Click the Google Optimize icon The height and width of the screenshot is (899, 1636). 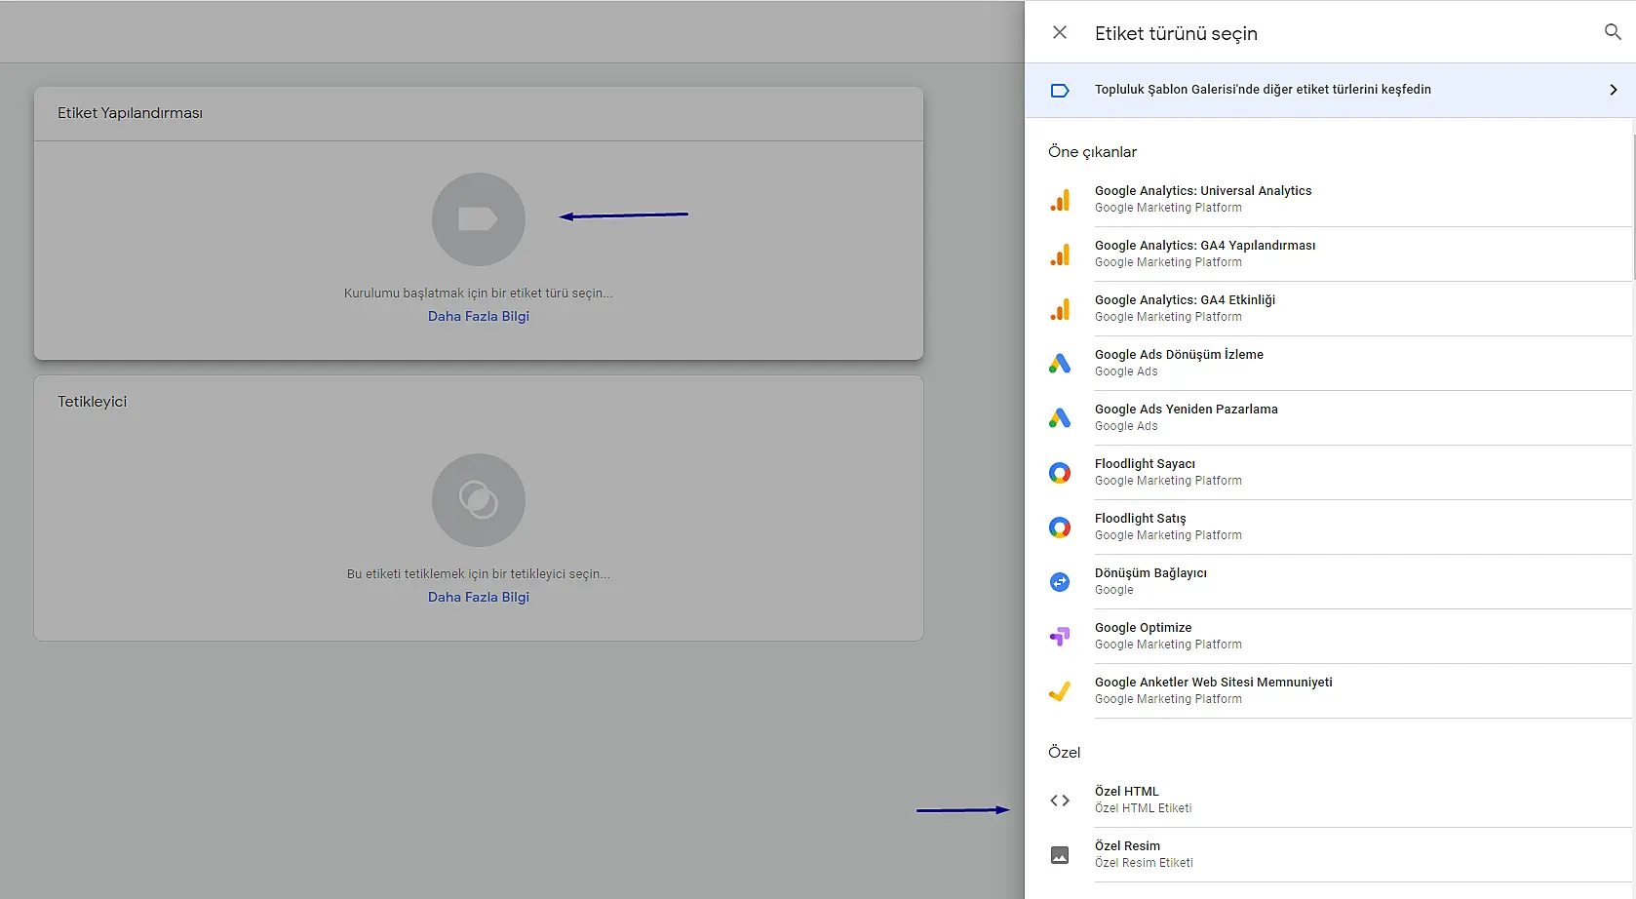pyautogui.click(x=1060, y=637)
